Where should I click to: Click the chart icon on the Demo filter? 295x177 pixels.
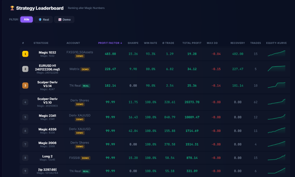[x=60, y=19]
